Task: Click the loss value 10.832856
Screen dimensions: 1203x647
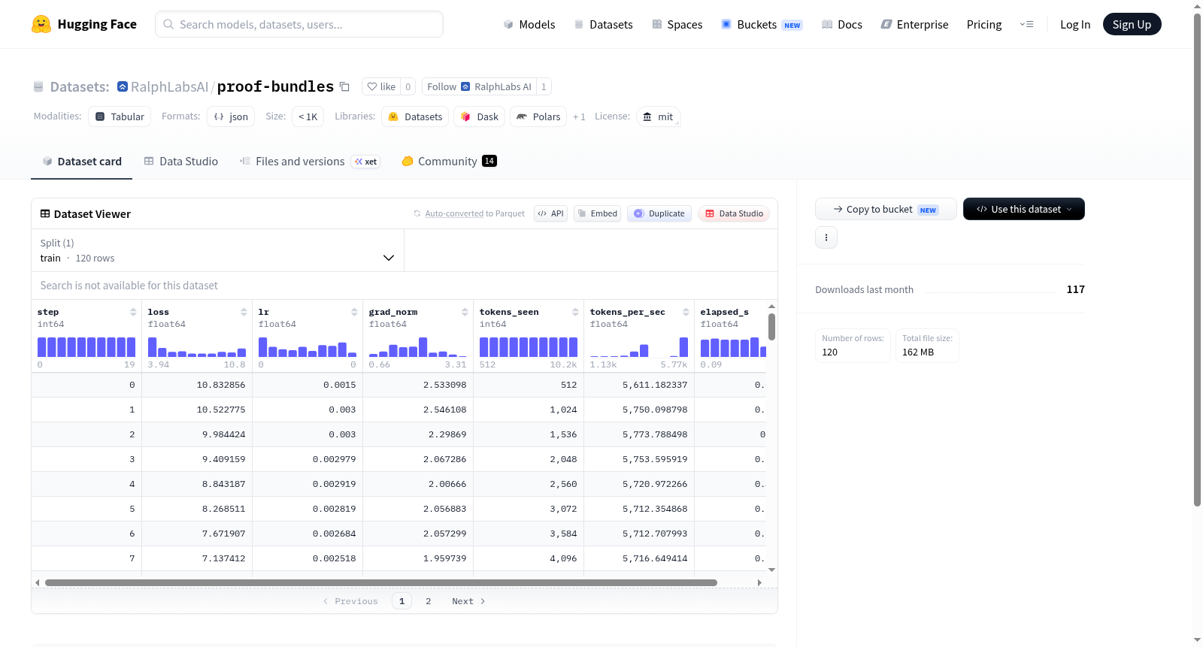Action: (x=221, y=385)
